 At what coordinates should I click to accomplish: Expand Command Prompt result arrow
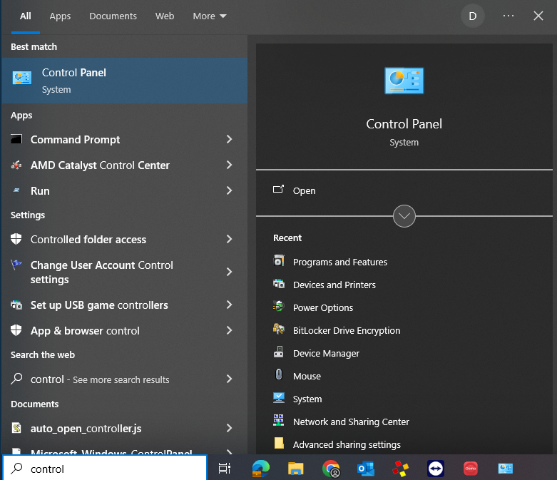(x=229, y=139)
